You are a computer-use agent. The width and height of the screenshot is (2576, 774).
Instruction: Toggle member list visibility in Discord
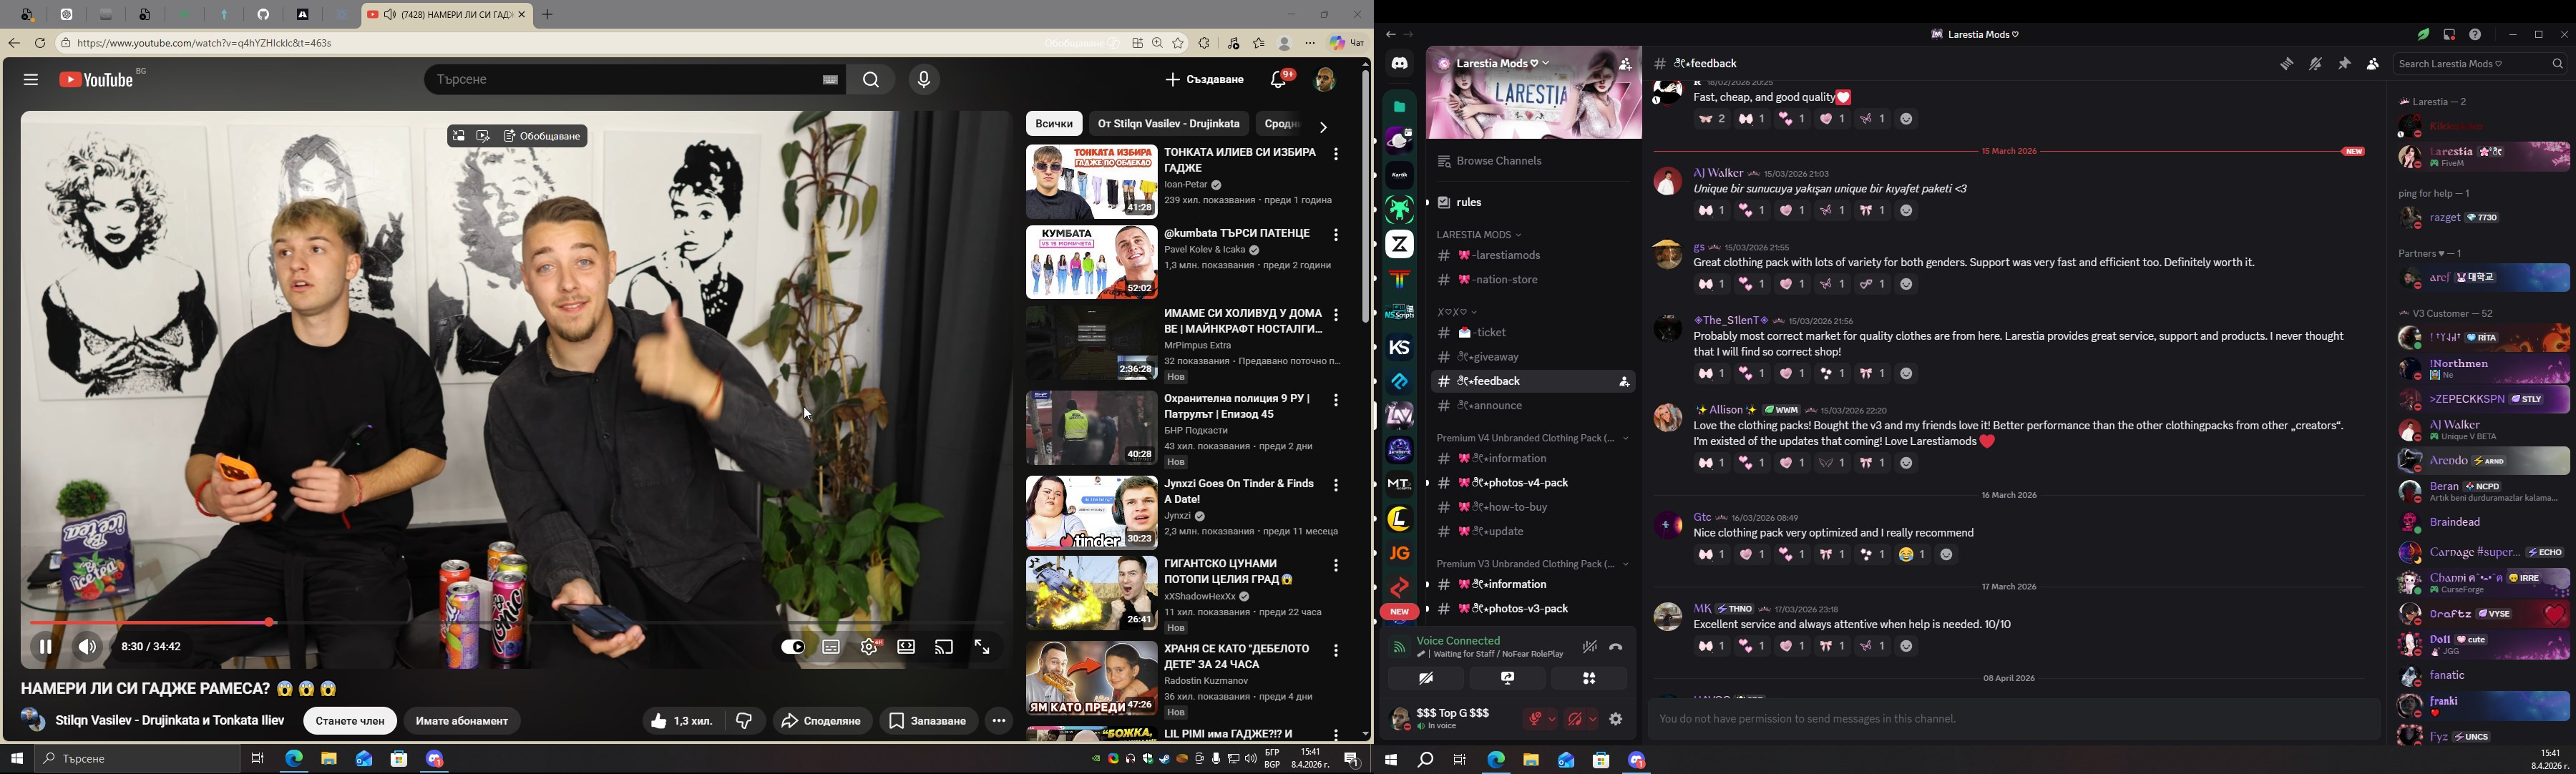[2372, 64]
